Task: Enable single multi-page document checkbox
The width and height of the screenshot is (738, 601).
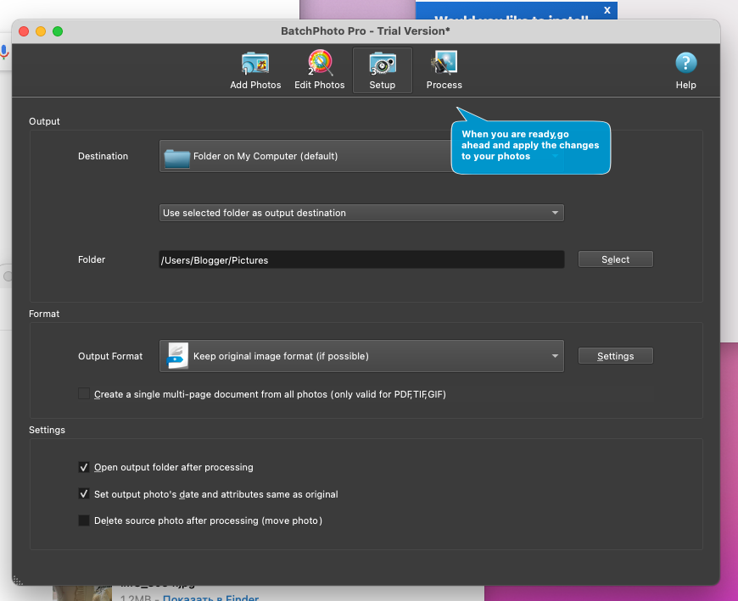Action: pos(84,393)
